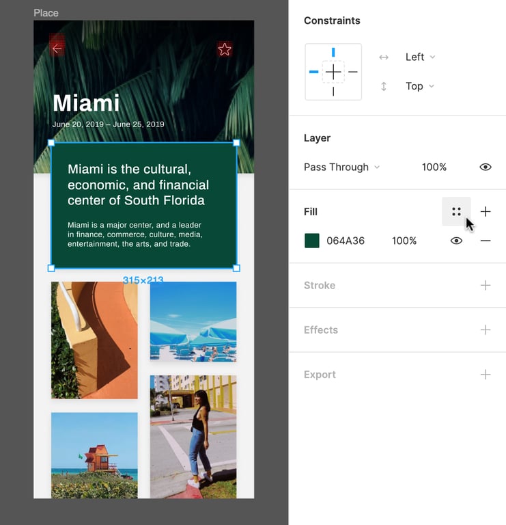Screen dimensions: 506x525
Task: Open the 064A36 green color swatch
Action: (311, 241)
